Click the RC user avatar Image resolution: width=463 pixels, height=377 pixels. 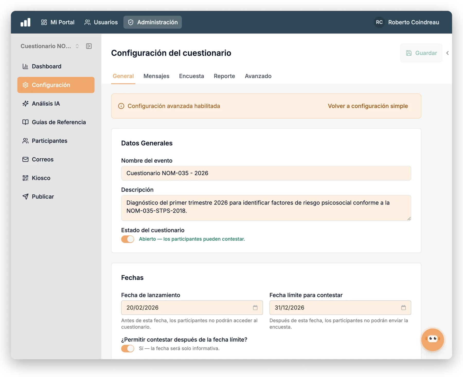[379, 22]
